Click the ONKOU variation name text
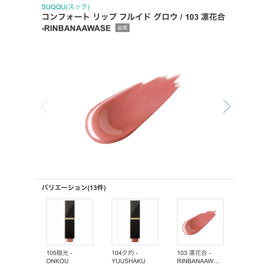 pyautogui.click(x=57, y=261)
